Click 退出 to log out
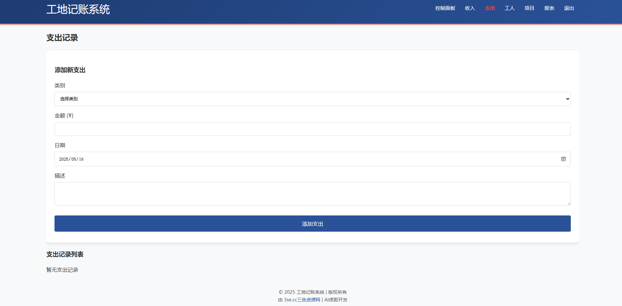Screen dimensions: 622x306 coord(569,8)
